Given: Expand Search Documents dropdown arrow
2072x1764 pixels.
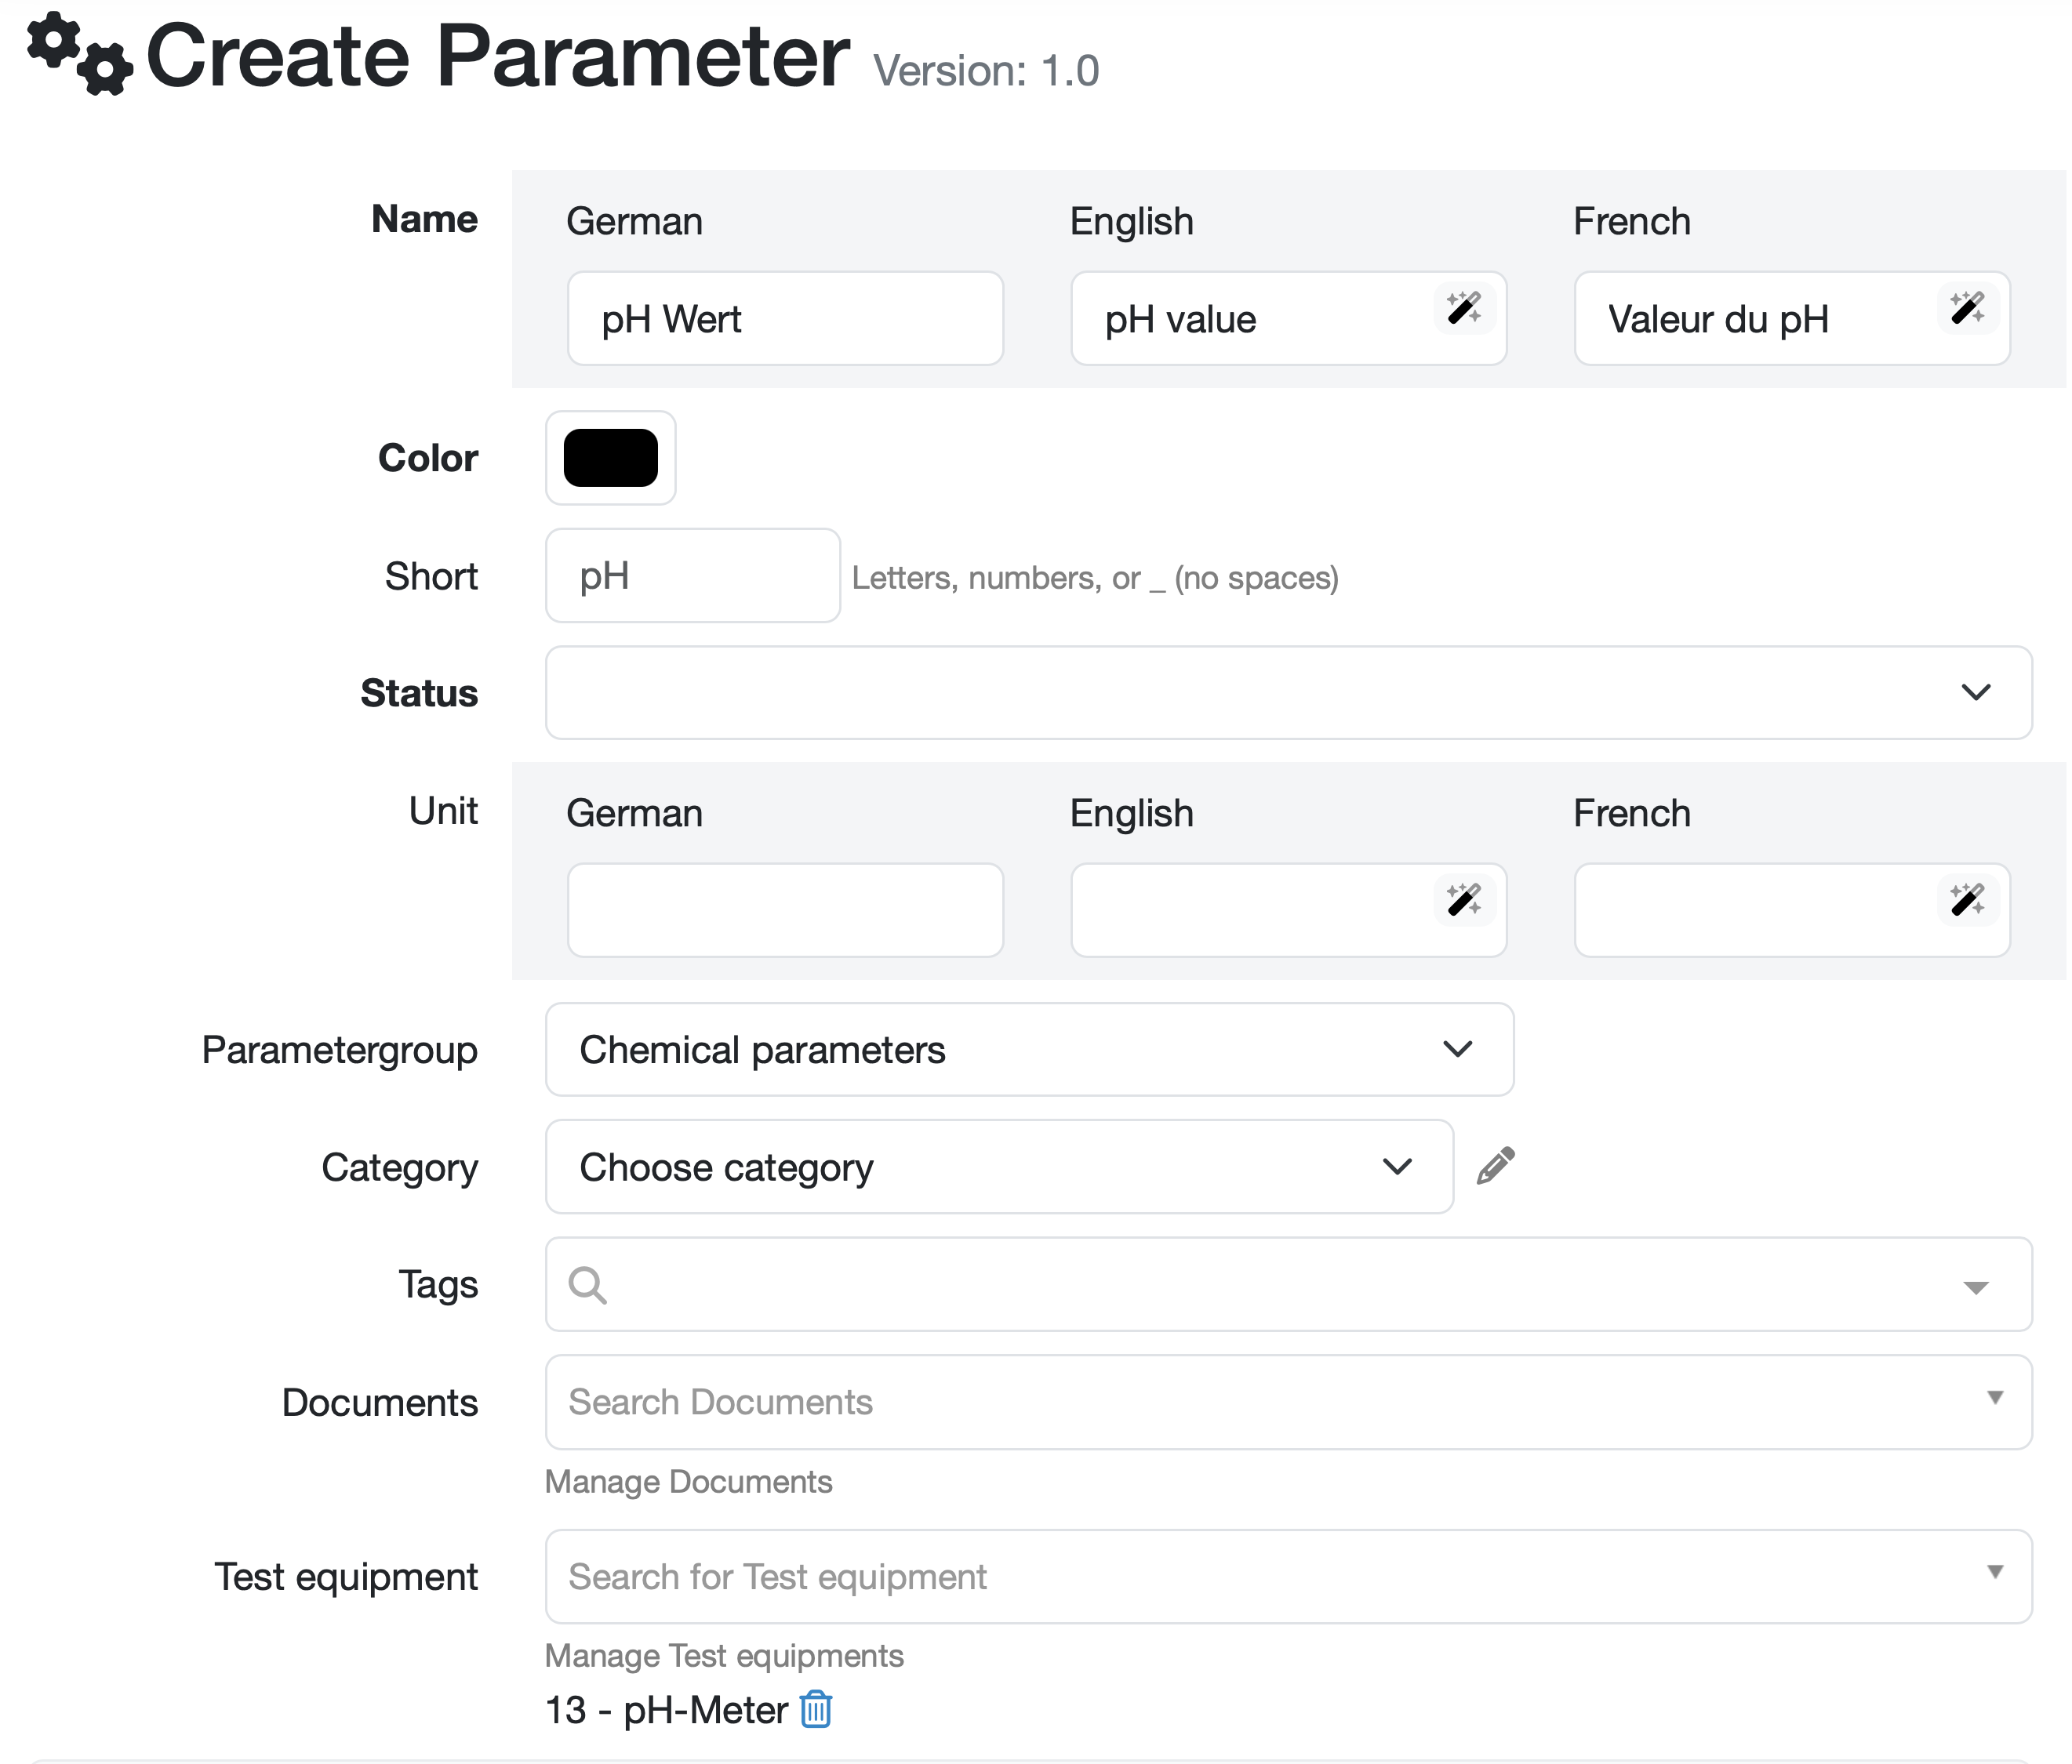Looking at the screenshot, I should tap(1994, 1397).
